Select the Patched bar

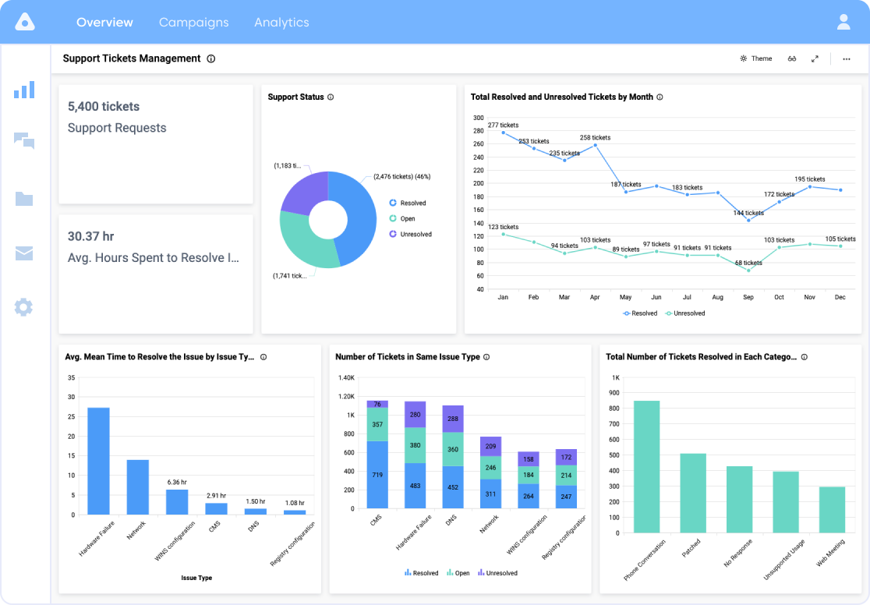pos(693,494)
